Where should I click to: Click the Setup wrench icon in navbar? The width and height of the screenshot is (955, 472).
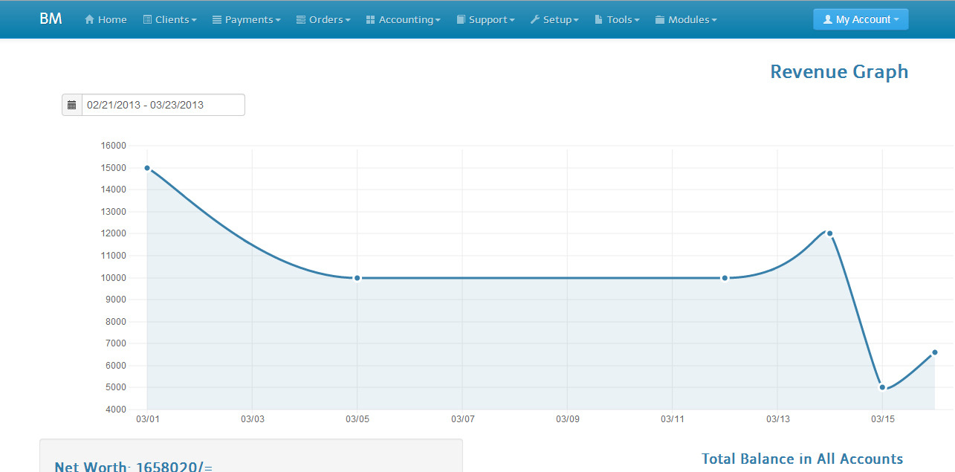[534, 20]
